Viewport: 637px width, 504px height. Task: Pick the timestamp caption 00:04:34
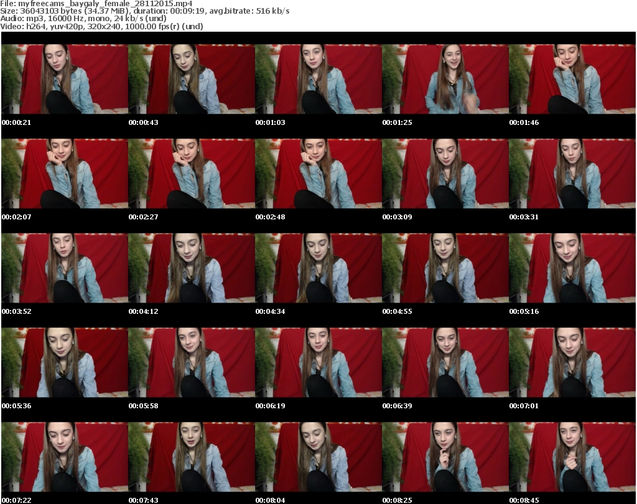click(270, 311)
